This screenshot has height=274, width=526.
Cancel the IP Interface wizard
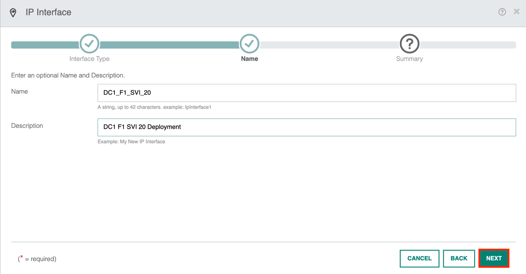tap(419, 258)
